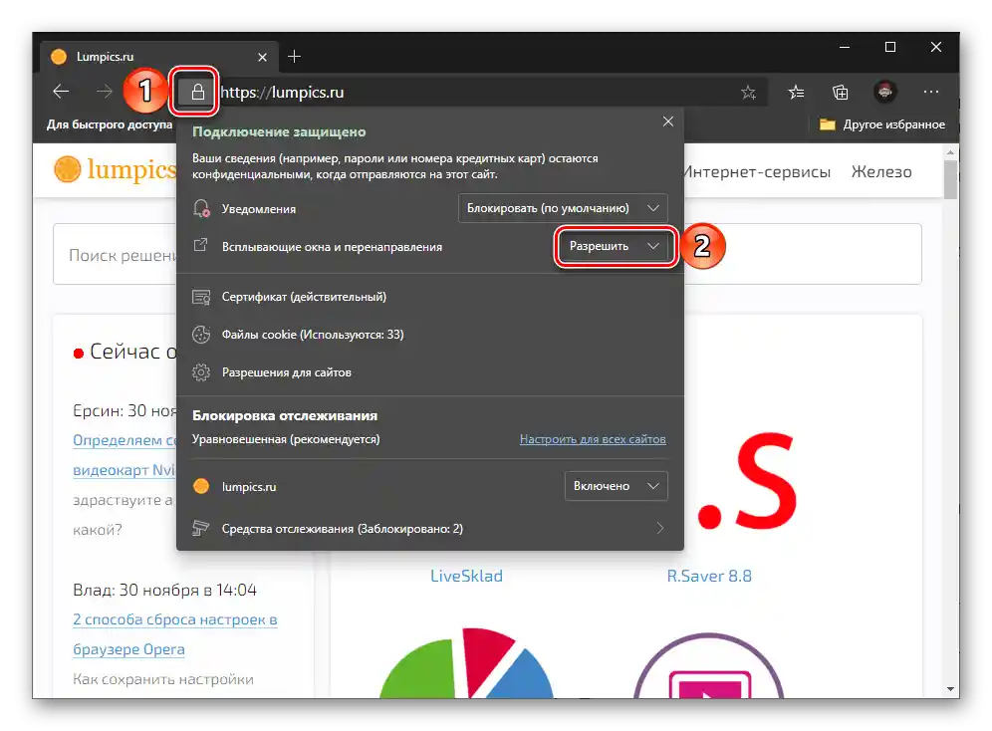Open the LiveSklad link
Viewport: 992px width, 731px height.
click(466, 576)
